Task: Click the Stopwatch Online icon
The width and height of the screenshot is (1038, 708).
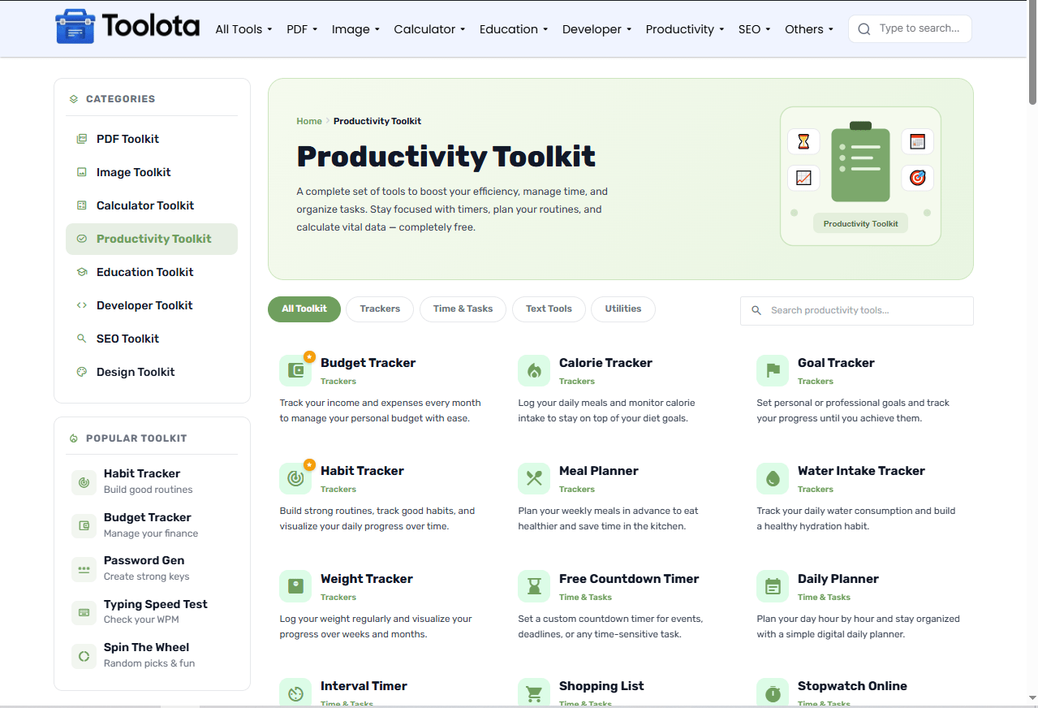Action: point(773,693)
